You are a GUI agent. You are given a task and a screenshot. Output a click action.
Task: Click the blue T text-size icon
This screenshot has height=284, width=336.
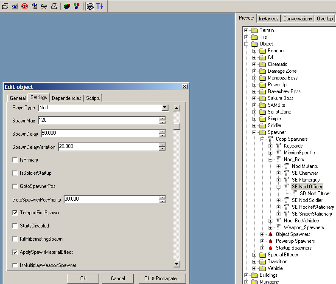tap(100, 6)
